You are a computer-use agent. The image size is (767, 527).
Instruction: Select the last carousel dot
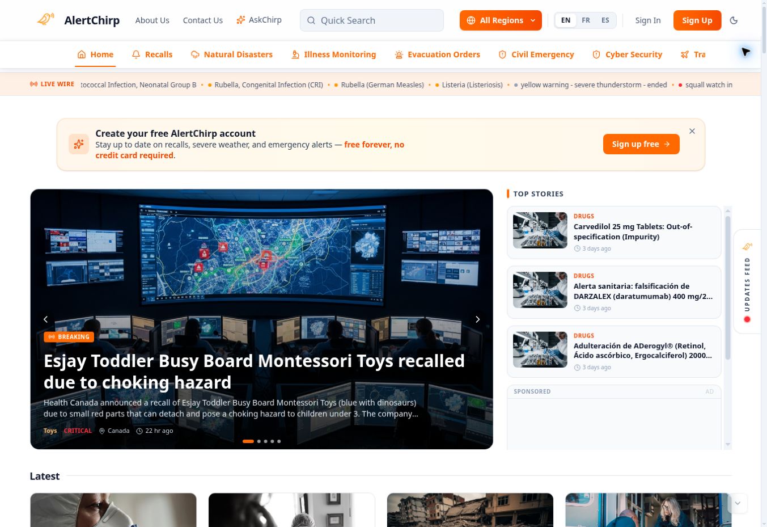point(279,441)
